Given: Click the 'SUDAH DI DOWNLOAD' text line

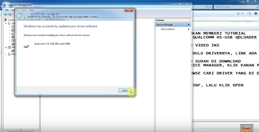Looking at the screenshot, I should (x=218, y=61).
